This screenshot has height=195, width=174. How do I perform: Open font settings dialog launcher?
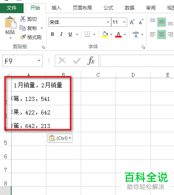coord(143,47)
